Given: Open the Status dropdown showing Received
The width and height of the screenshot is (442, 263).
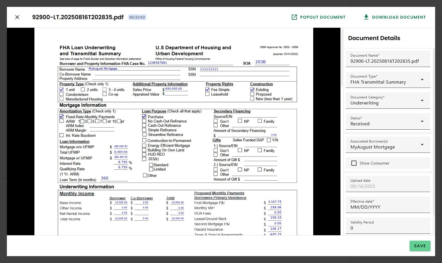Looking at the screenshot, I should point(422,121).
